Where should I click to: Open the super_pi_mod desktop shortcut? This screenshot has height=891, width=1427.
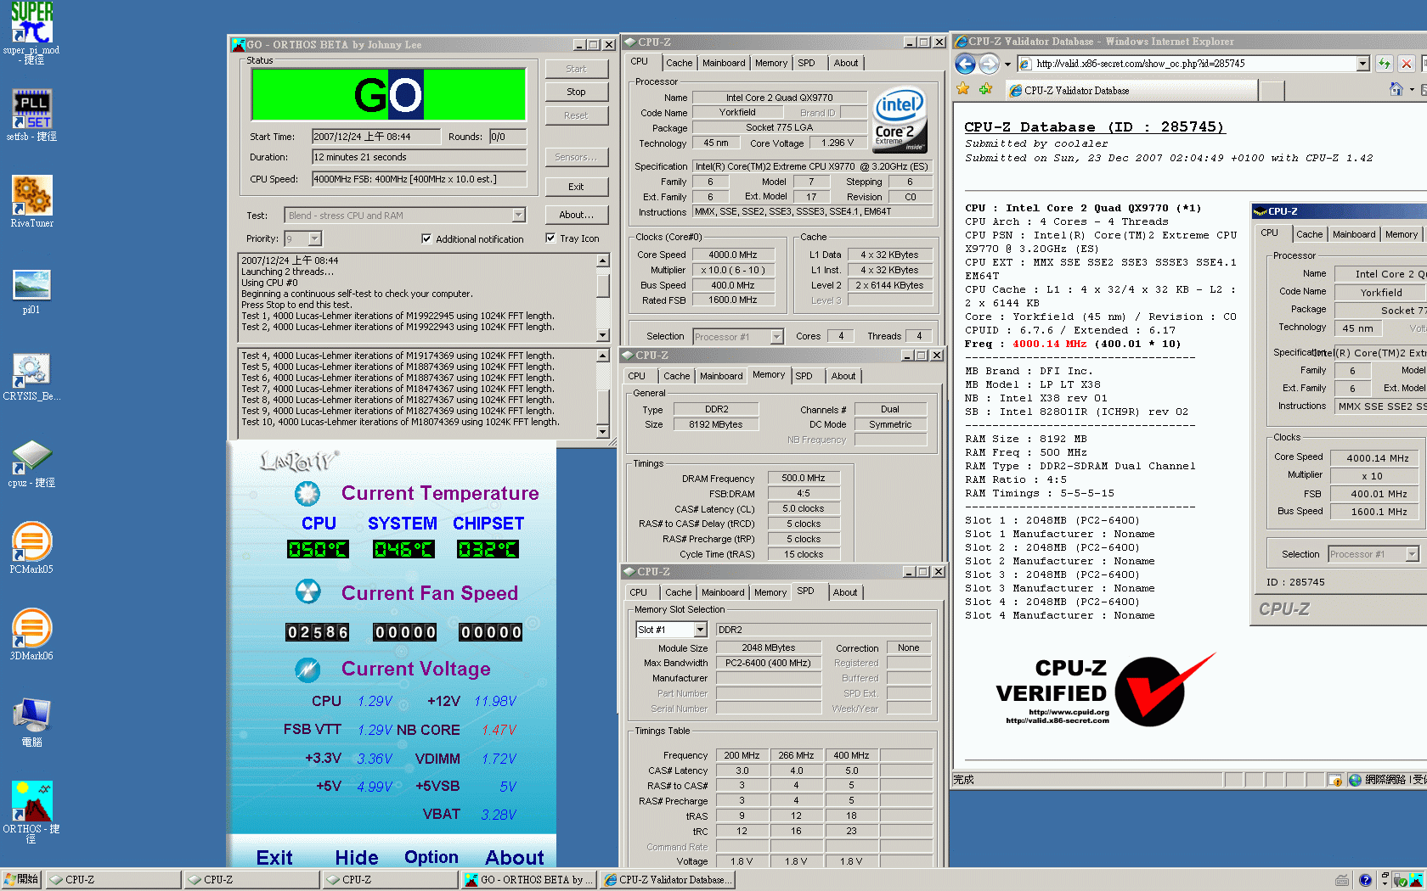click(31, 33)
